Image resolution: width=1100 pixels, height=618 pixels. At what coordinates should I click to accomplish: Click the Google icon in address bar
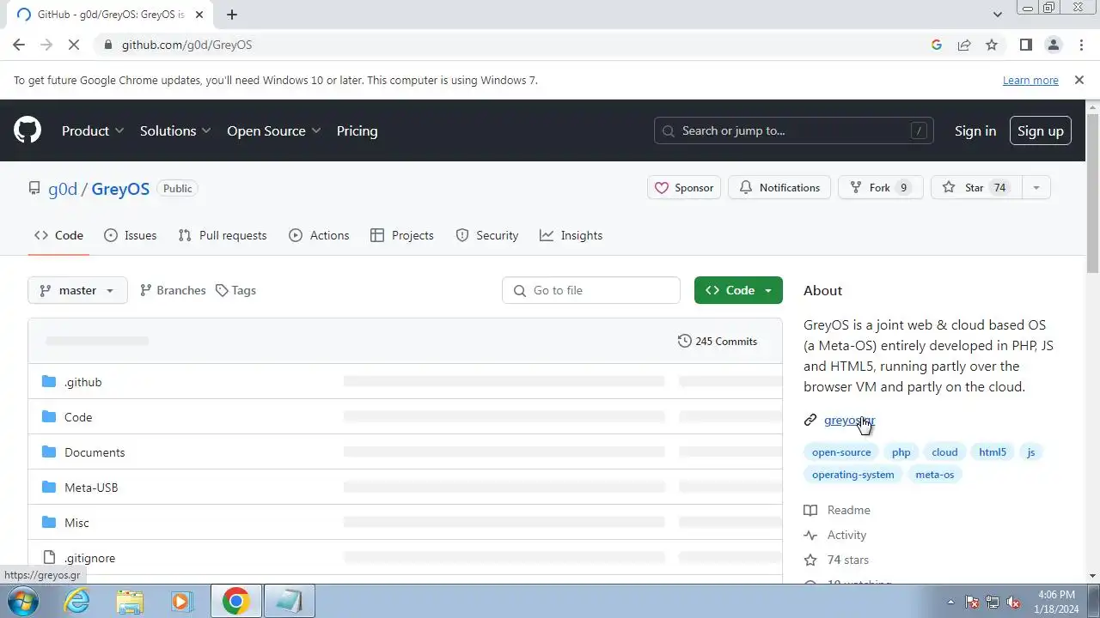tap(937, 45)
